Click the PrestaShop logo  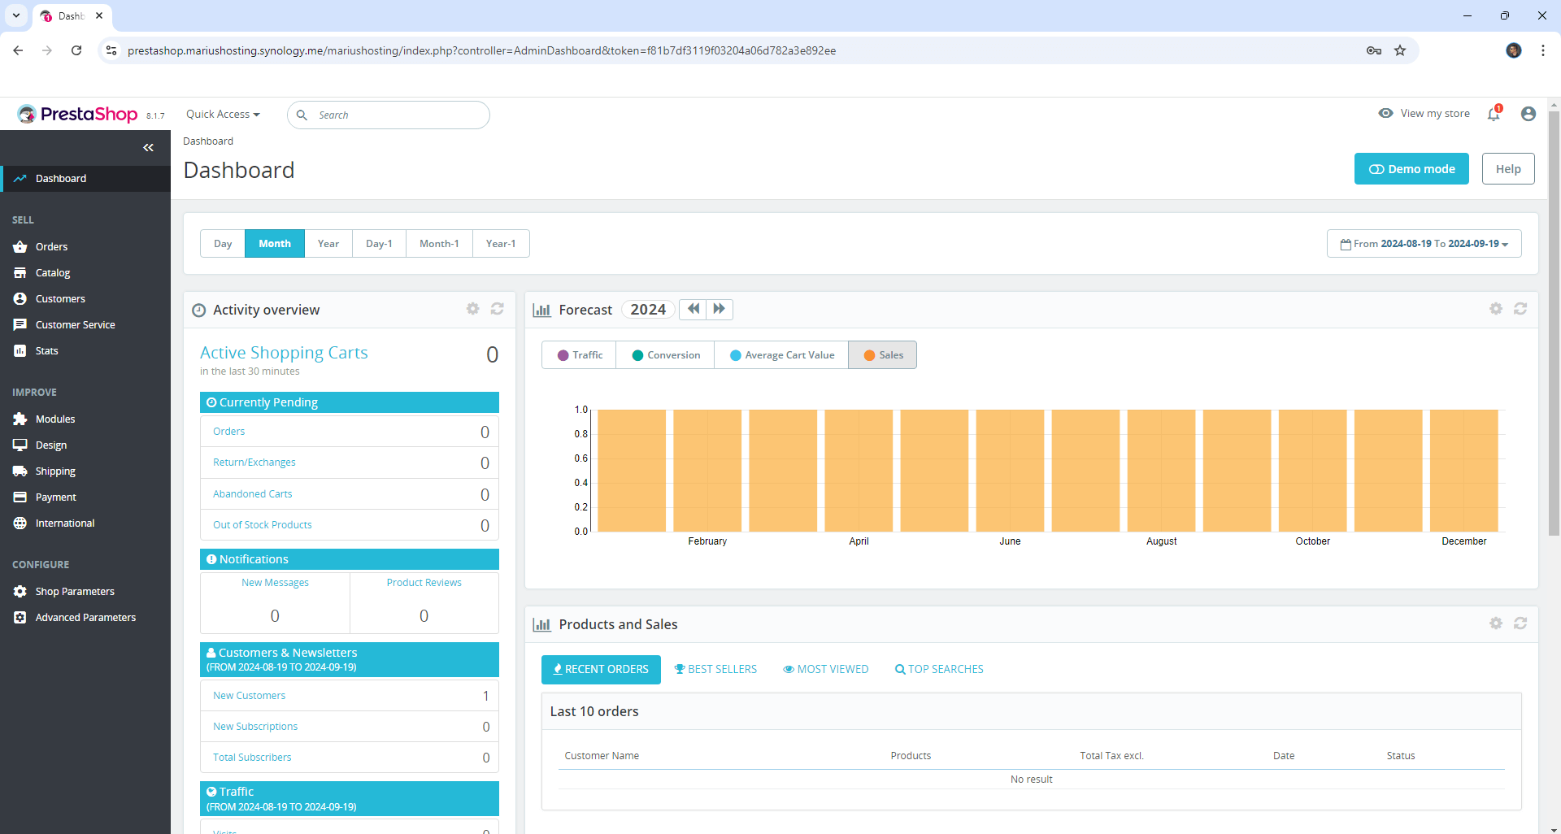tap(77, 114)
